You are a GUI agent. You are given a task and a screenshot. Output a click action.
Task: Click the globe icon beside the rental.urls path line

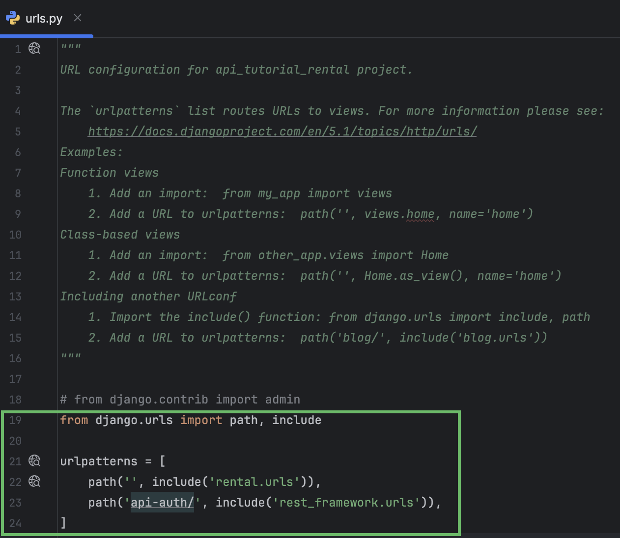34,482
